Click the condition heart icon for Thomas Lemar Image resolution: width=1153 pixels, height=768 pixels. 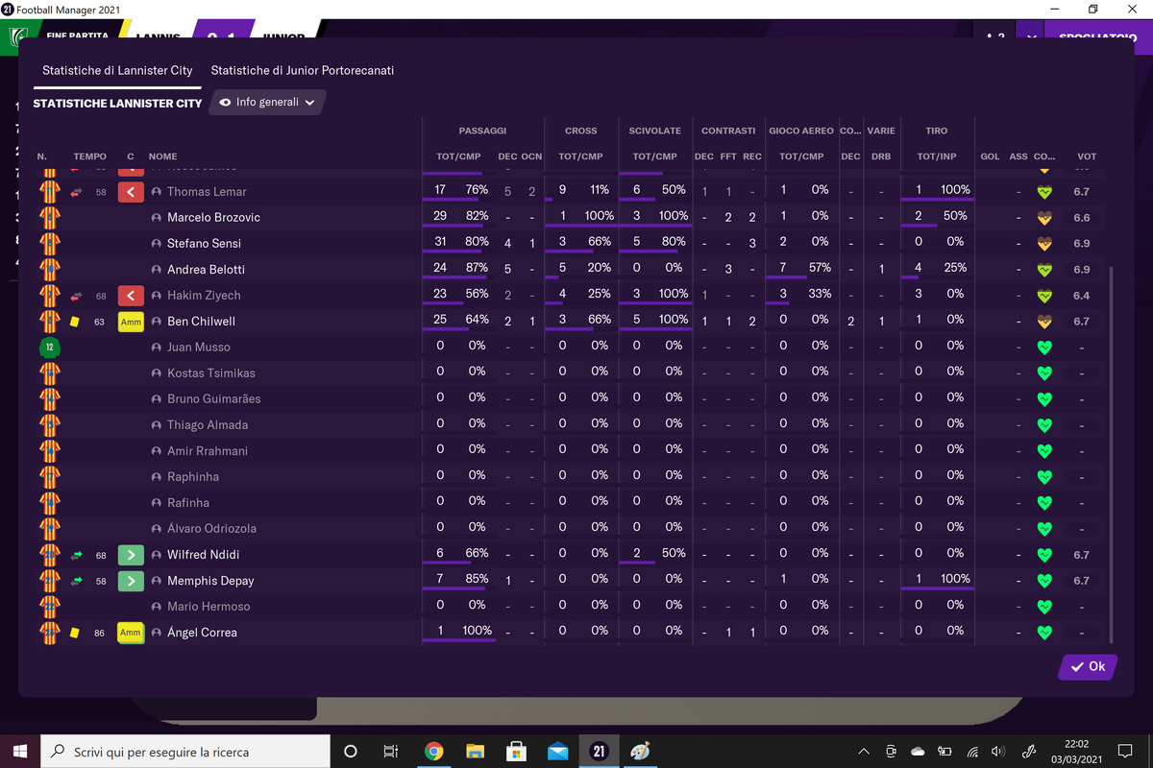(x=1044, y=192)
